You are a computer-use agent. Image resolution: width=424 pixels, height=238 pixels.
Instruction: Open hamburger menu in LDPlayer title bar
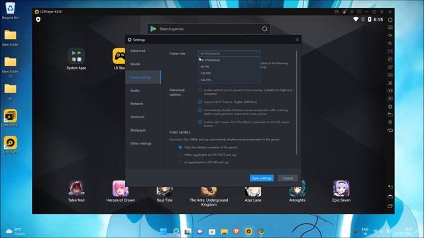click(x=352, y=12)
